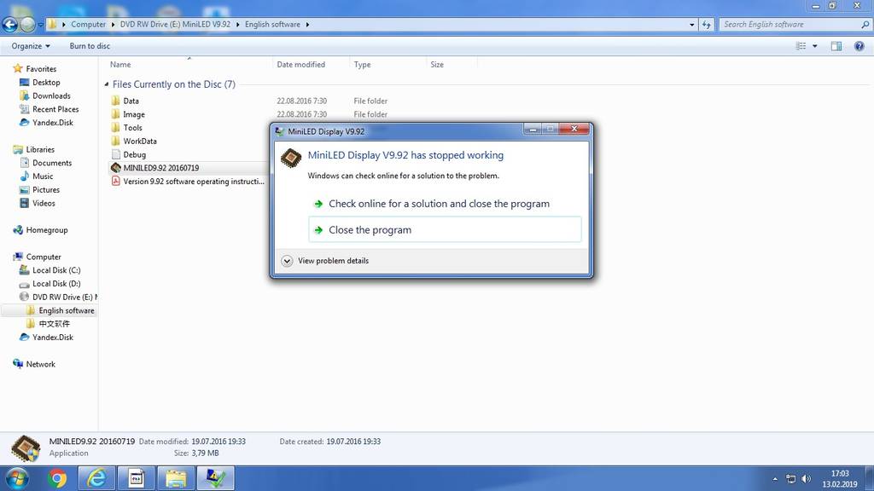
Task: Open the address bar history dropdown
Action: 691,25
